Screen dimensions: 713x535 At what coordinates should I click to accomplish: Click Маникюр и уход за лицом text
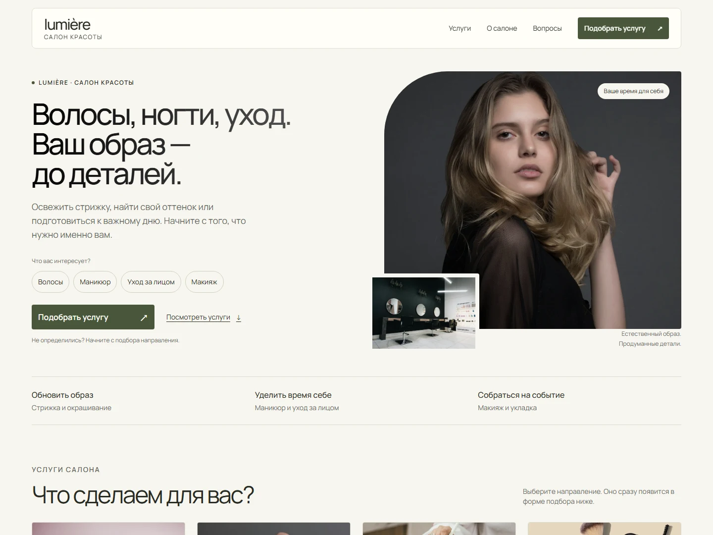(x=297, y=408)
